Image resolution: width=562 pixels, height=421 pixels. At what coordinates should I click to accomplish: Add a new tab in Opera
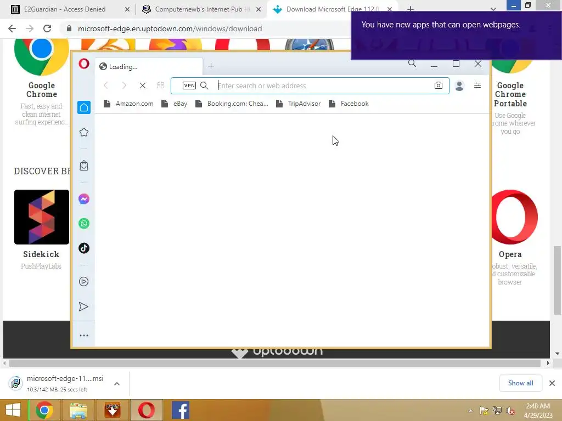pyautogui.click(x=211, y=66)
